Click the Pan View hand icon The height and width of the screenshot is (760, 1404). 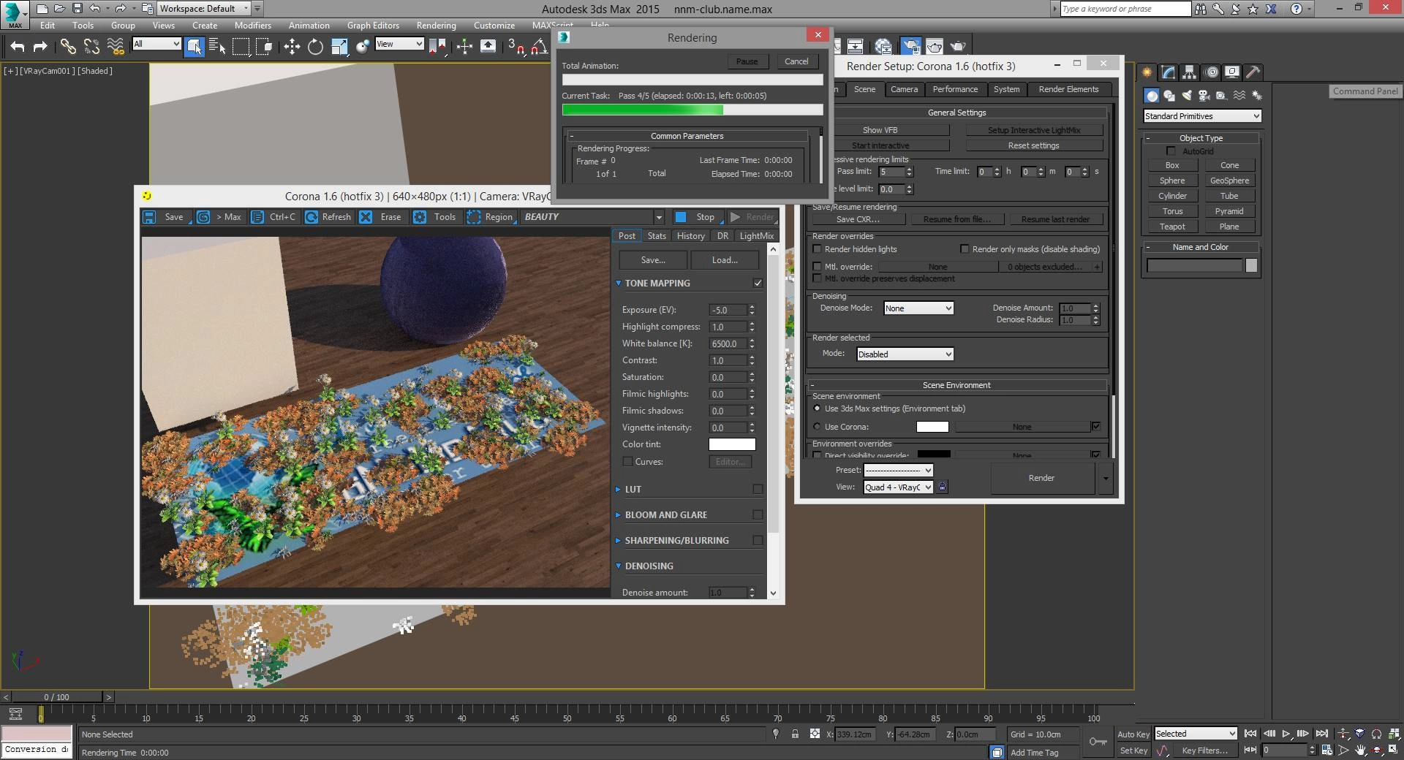click(1361, 750)
